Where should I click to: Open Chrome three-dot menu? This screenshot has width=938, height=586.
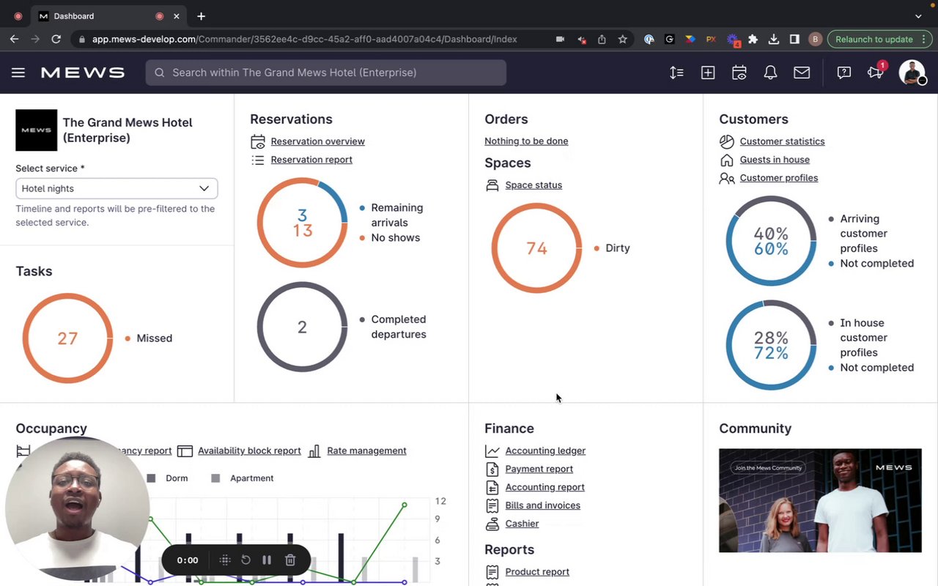[923, 40]
